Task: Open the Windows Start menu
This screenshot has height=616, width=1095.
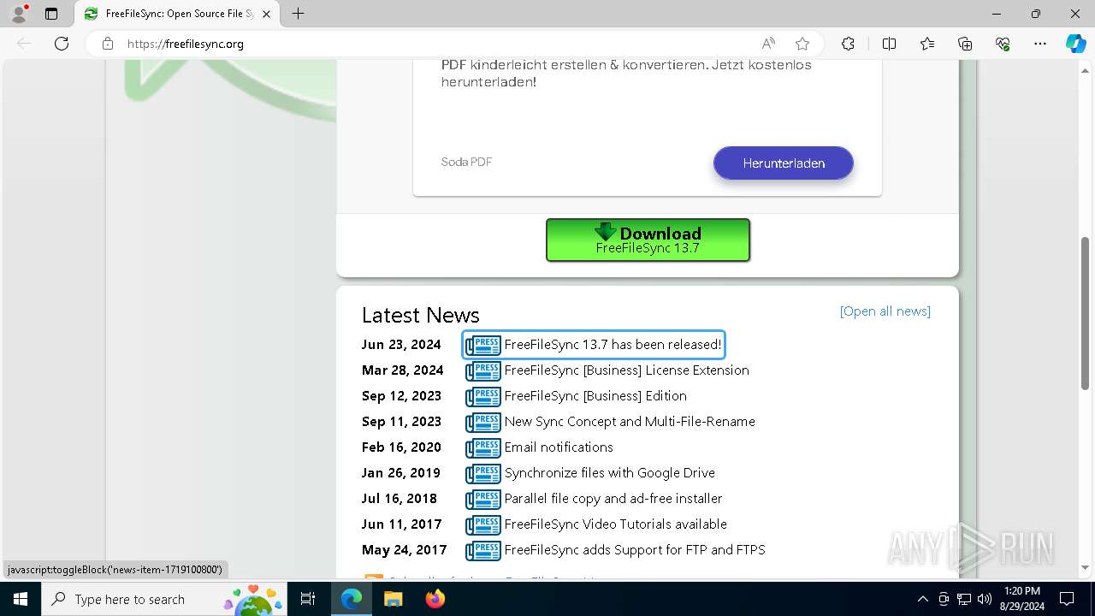Action: pyautogui.click(x=21, y=599)
